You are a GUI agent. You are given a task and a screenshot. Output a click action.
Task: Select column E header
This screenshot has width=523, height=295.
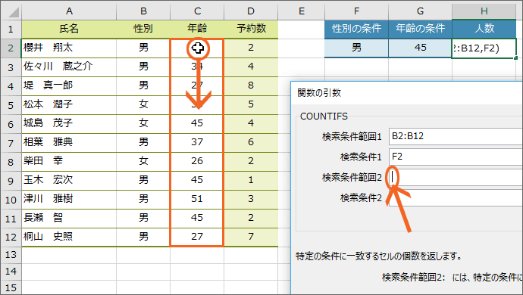tap(302, 11)
